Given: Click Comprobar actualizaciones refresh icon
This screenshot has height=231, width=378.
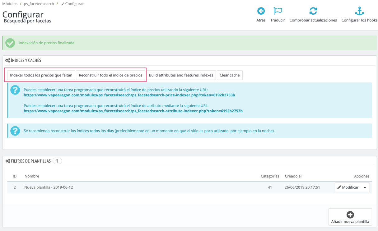Looking at the screenshot, I should 313,11.
